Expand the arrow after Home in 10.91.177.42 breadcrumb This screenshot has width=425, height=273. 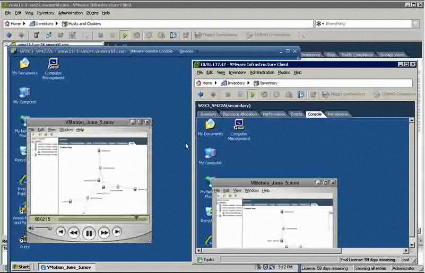[x=216, y=83]
